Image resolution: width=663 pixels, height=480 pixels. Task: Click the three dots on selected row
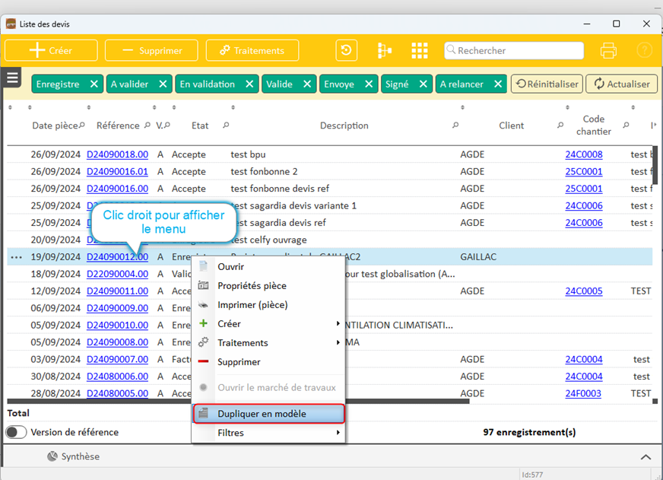point(16,257)
